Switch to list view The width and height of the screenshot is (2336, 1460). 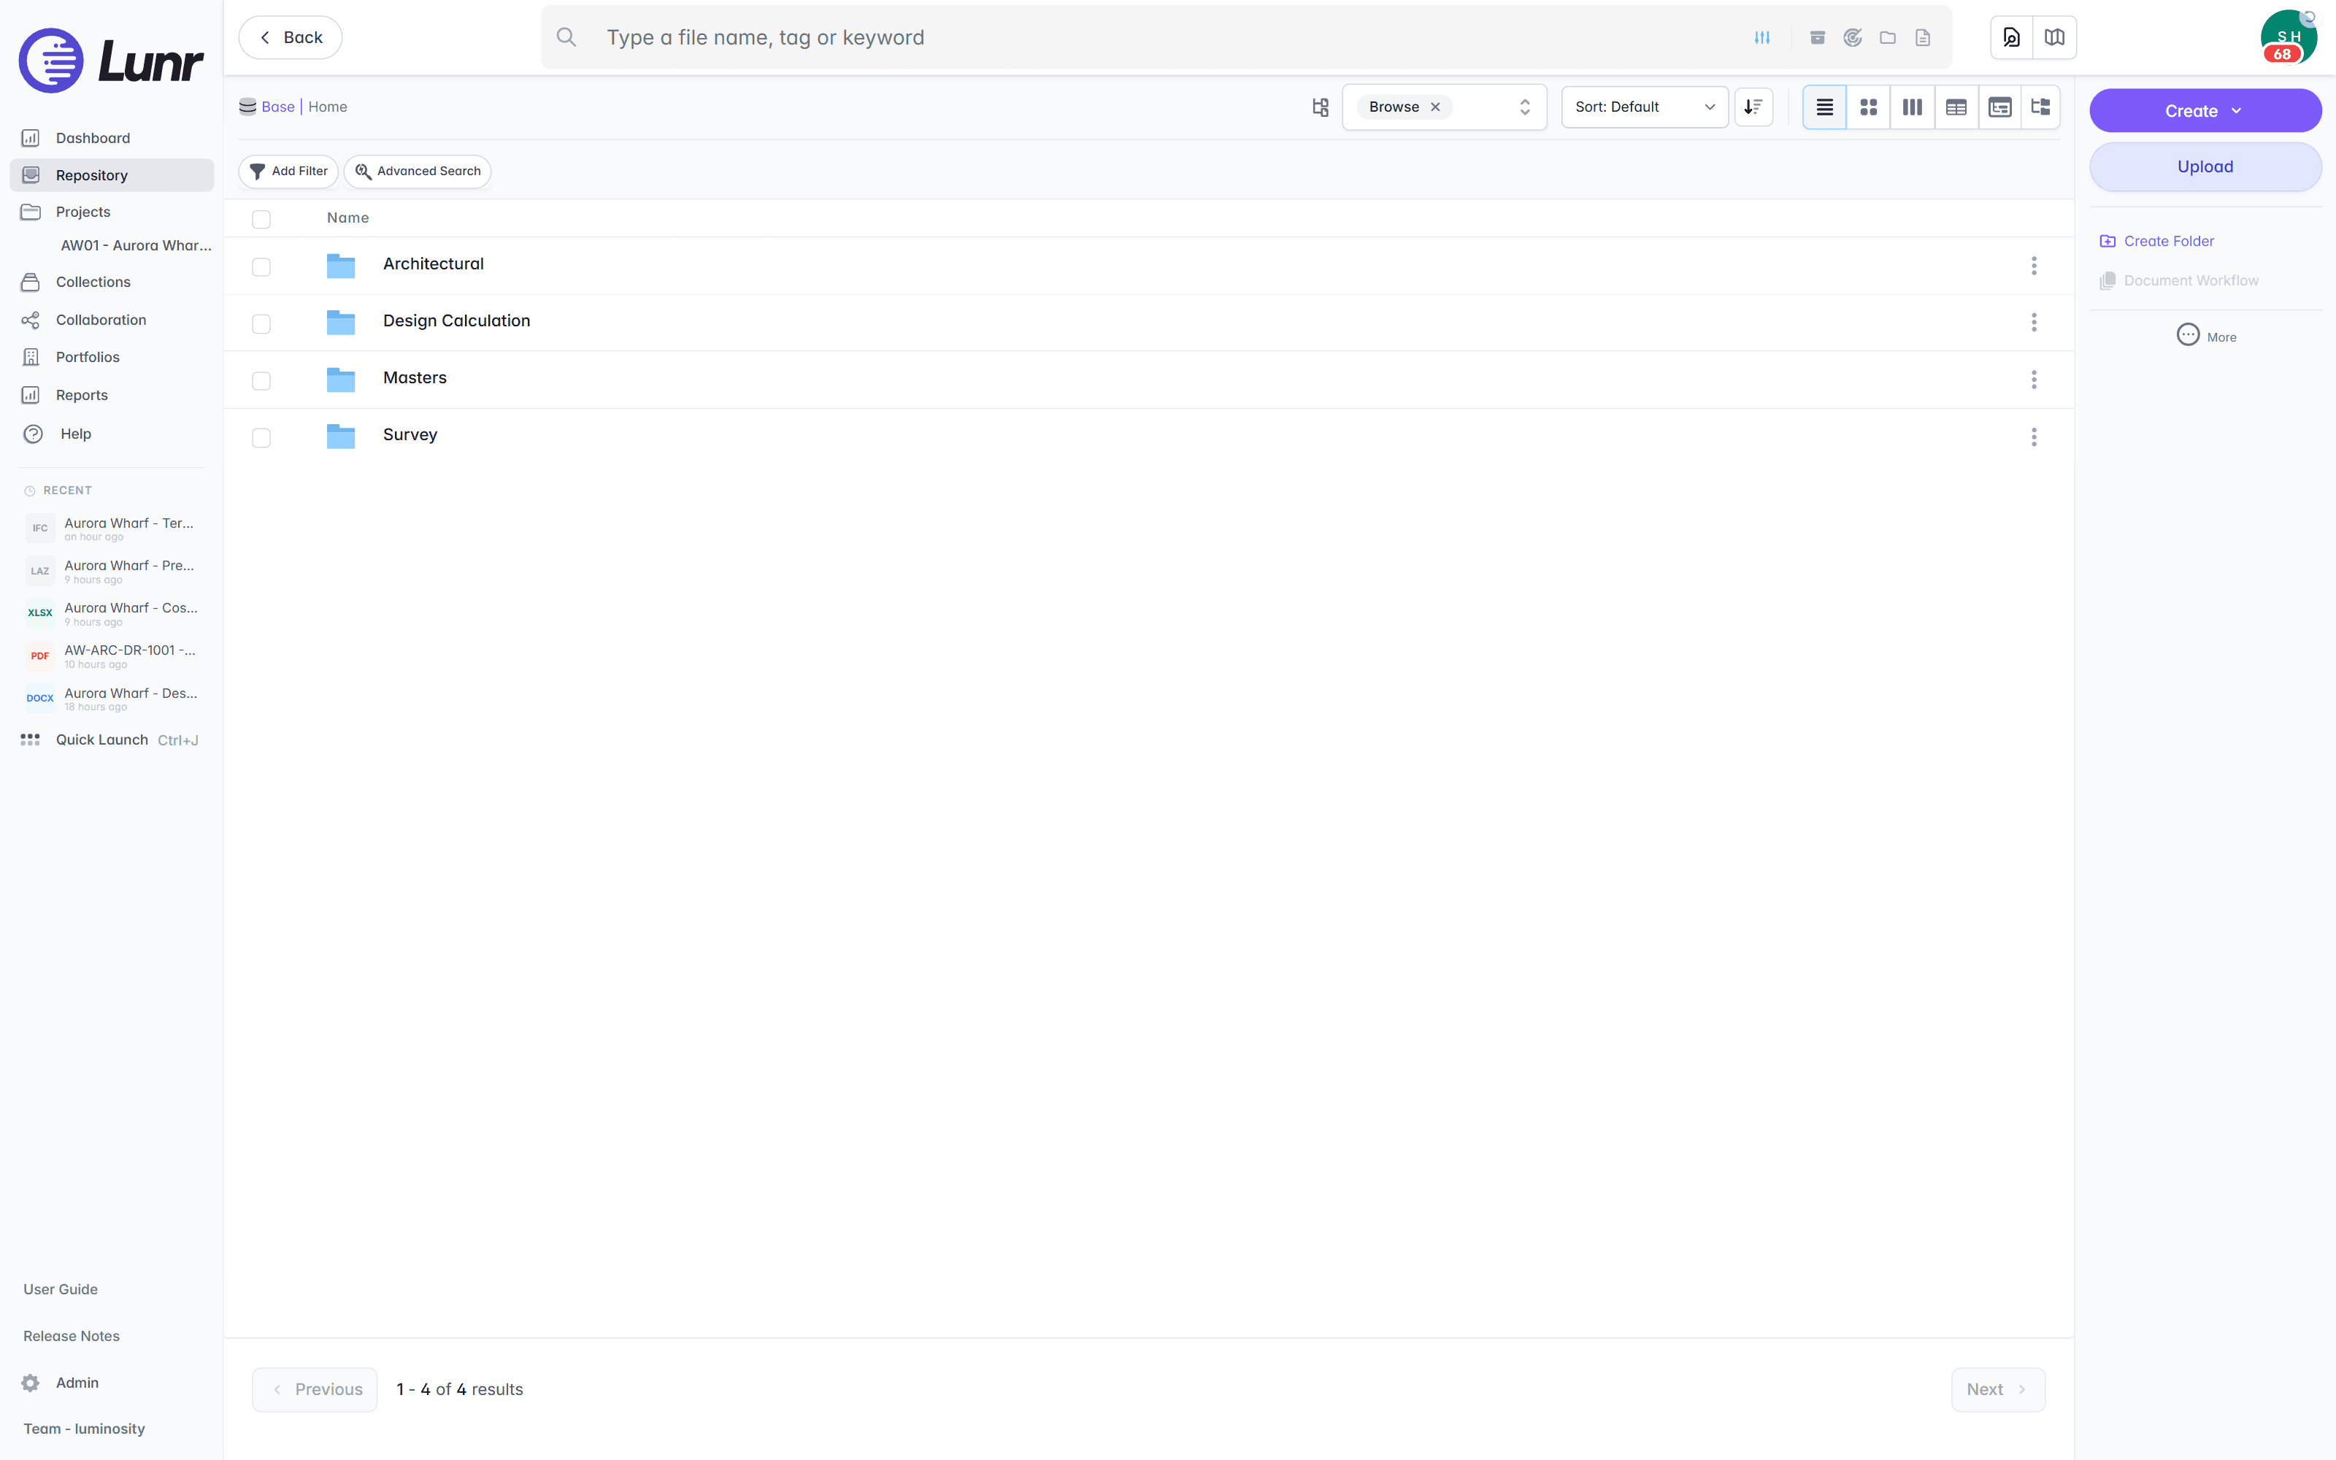coord(1824,107)
